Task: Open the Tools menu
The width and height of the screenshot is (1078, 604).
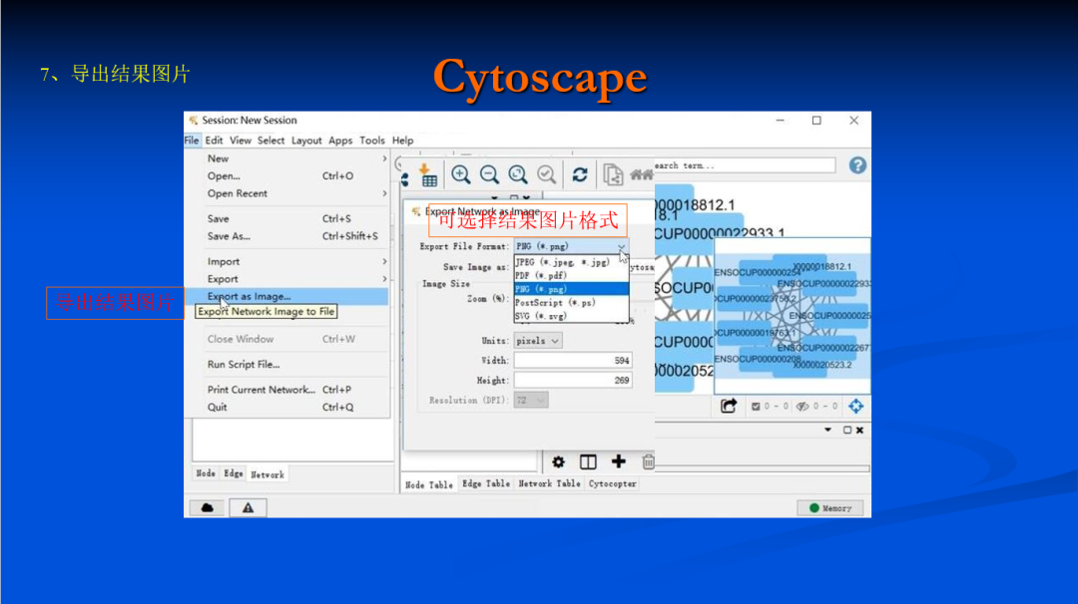Action: [372, 140]
